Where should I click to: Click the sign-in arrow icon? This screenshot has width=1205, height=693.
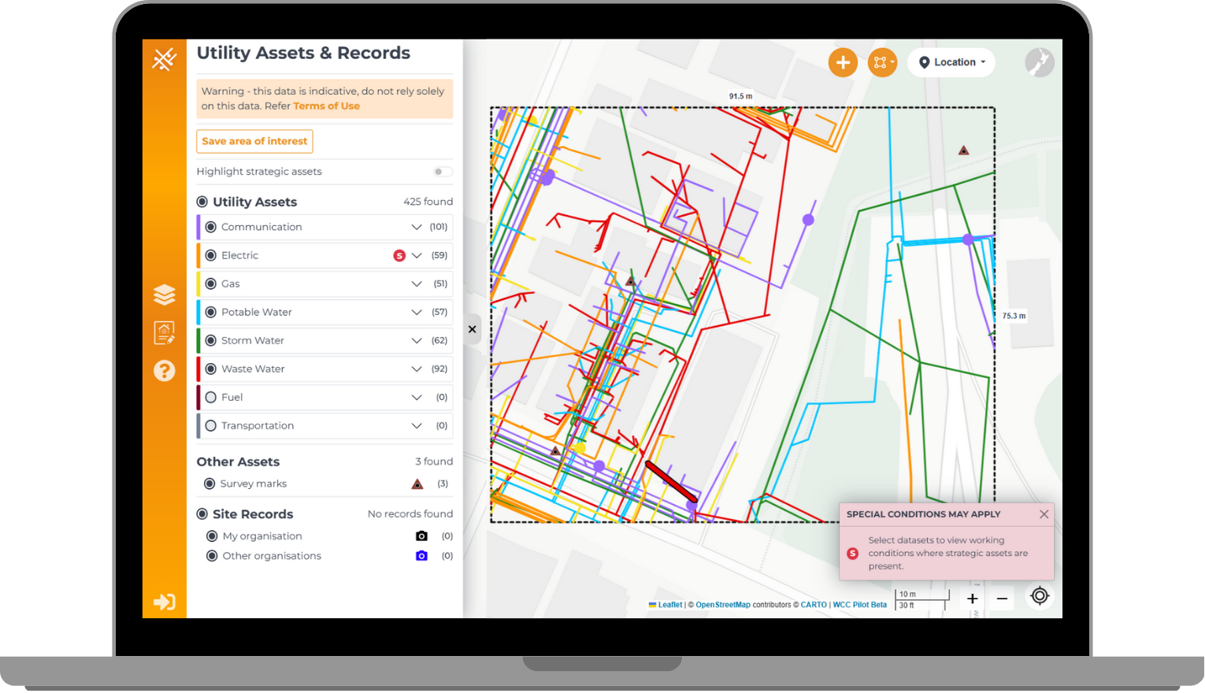click(164, 602)
